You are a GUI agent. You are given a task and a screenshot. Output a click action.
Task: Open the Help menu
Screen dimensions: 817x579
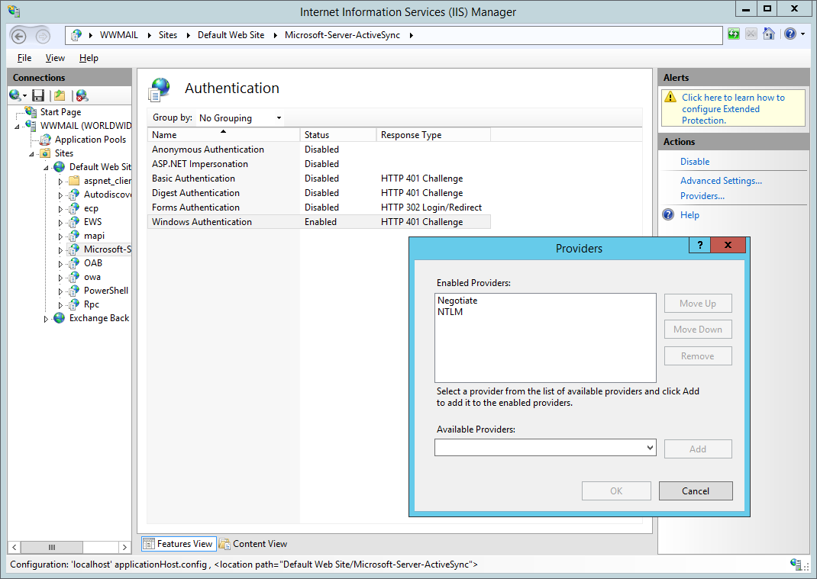89,58
